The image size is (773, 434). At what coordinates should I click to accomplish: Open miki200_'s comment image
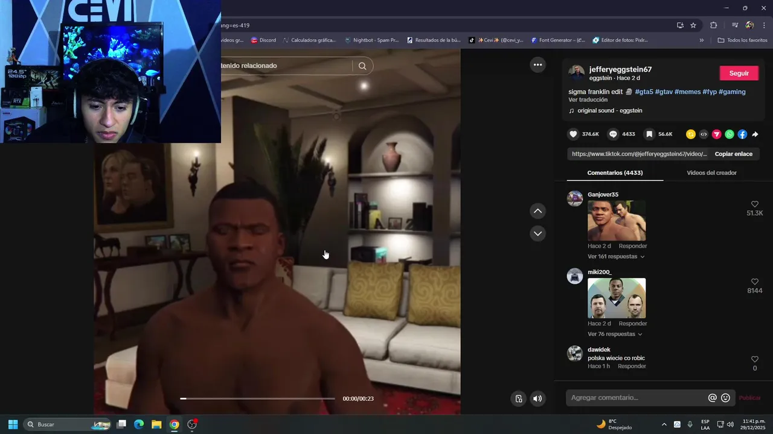coord(617,298)
